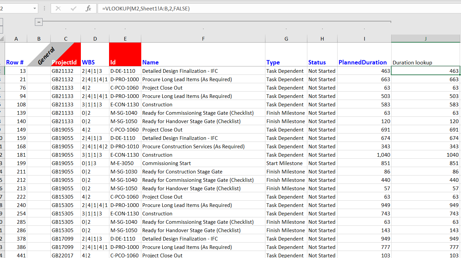Click inside the VLOOKUP formula text field

pos(268,8)
